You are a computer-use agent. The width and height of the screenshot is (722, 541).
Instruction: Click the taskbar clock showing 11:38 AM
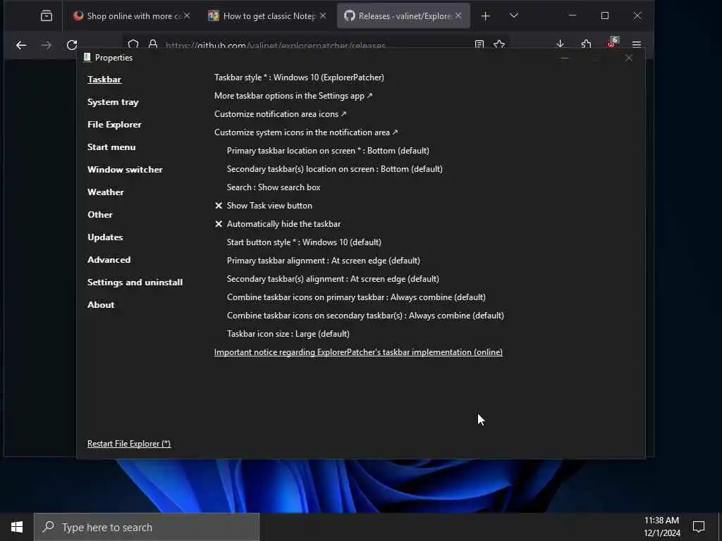(x=661, y=527)
